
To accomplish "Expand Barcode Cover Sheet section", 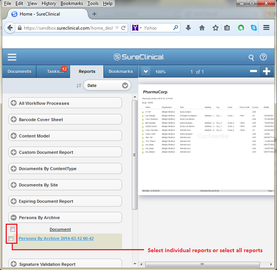I will (x=65, y=120).
